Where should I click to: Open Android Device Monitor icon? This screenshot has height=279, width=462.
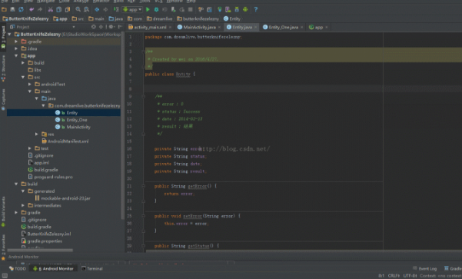point(245,9)
